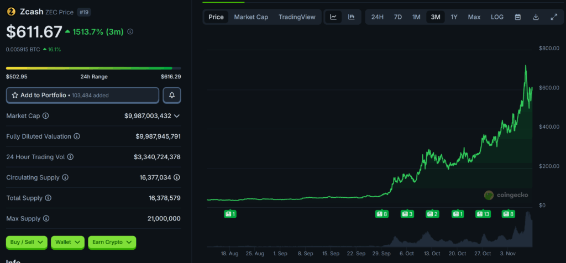Switch to candlestick chart icon
566x263 pixels.
pos(351,17)
